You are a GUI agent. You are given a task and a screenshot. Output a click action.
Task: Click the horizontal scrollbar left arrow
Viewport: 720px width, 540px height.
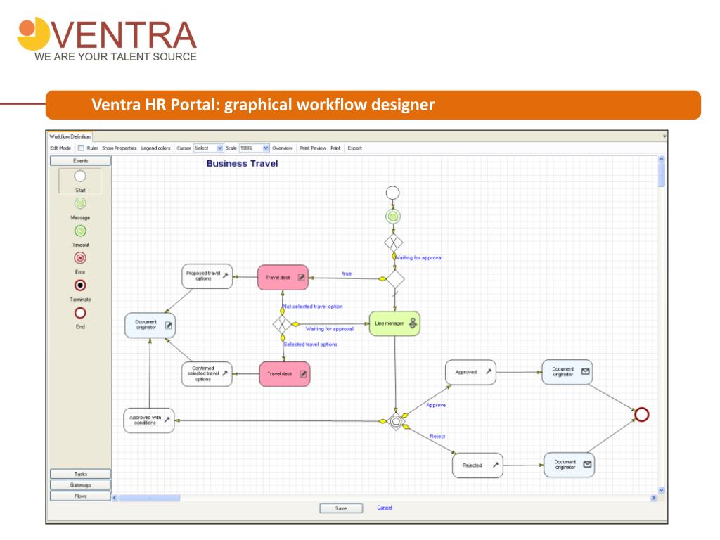point(115,498)
